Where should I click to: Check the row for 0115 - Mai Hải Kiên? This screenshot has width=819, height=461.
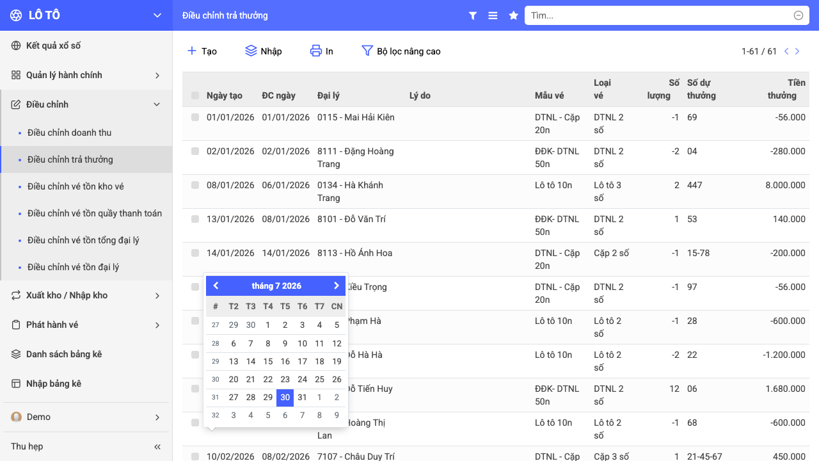click(x=195, y=117)
